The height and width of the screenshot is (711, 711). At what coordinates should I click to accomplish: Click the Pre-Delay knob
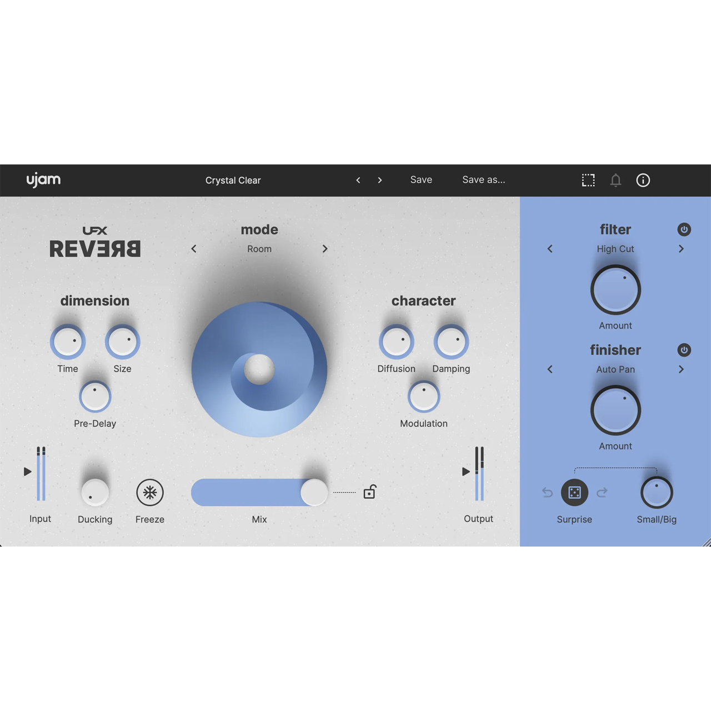95,397
